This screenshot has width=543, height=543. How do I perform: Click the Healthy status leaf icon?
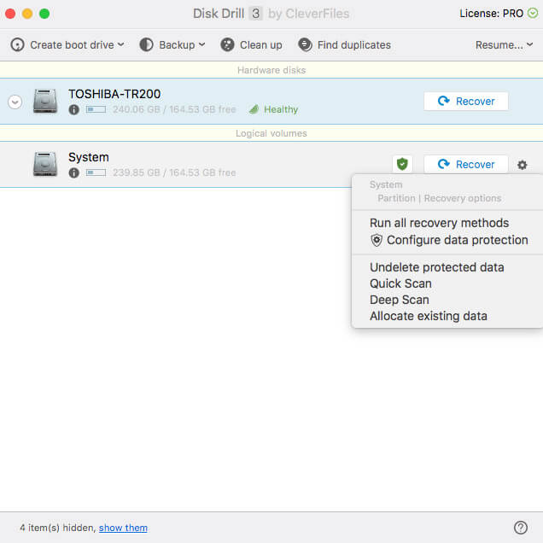coord(254,109)
